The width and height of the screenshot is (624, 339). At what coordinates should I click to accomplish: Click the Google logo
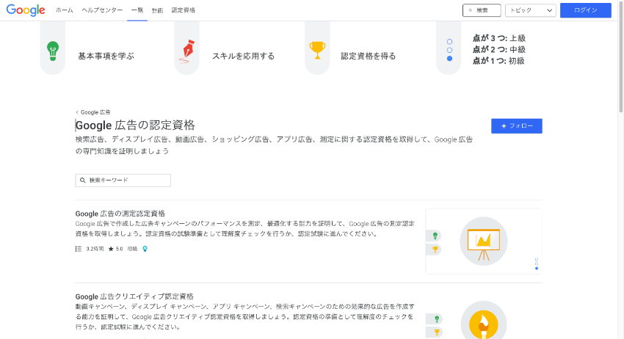[26, 10]
